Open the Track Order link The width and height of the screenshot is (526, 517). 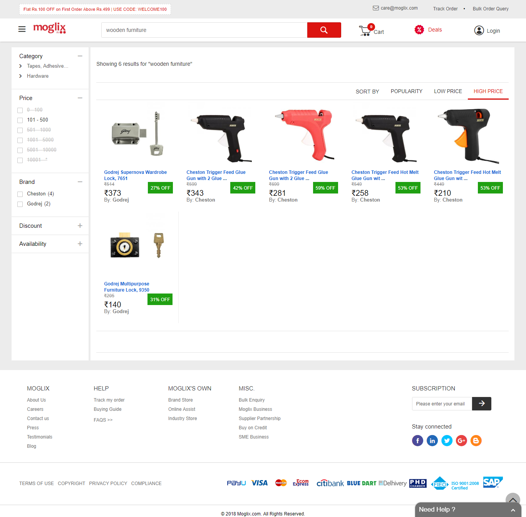click(x=445, y=8)
